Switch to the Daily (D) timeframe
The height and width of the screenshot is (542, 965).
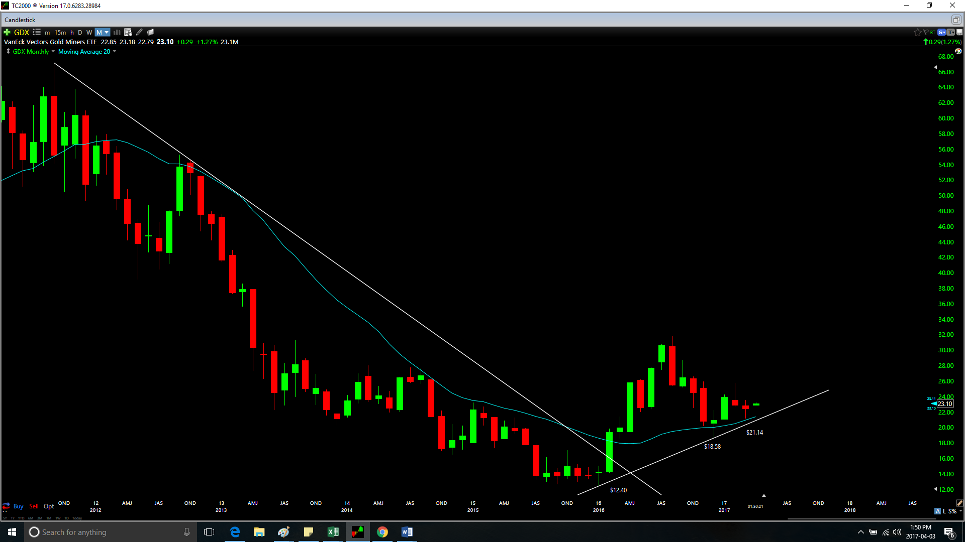[80, 32]
